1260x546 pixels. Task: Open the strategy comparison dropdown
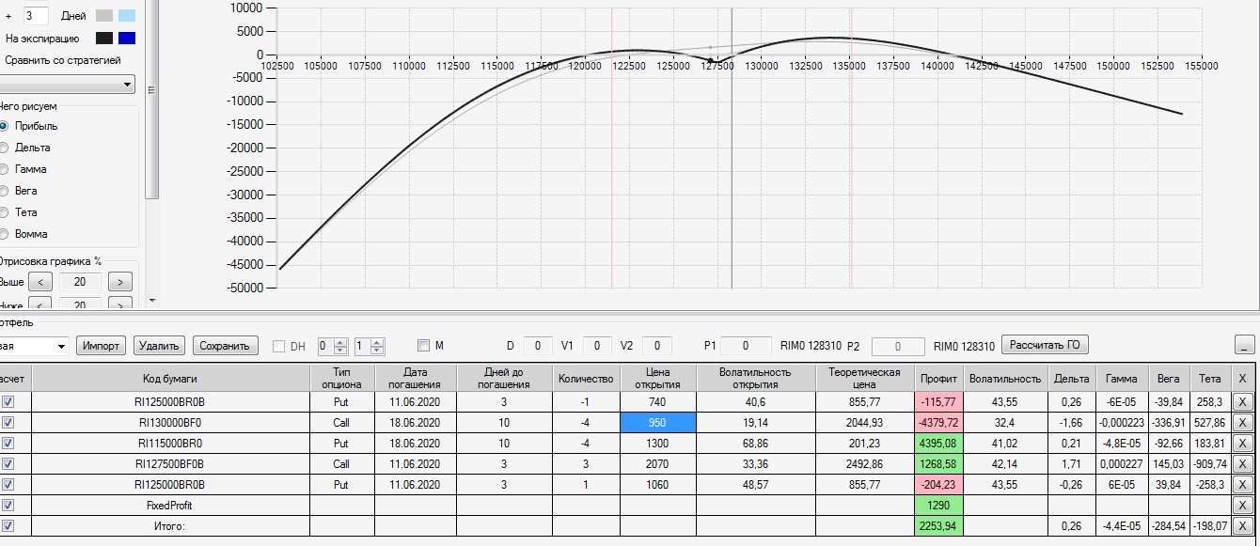(68, 85)
